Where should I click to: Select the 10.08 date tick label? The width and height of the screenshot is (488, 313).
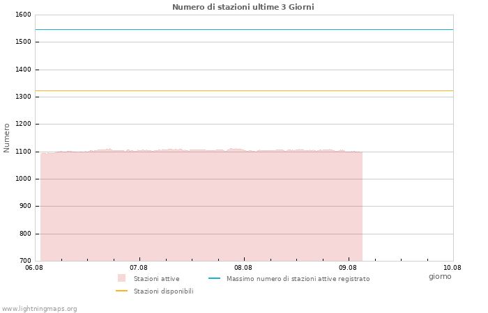[x=452, y=267]
